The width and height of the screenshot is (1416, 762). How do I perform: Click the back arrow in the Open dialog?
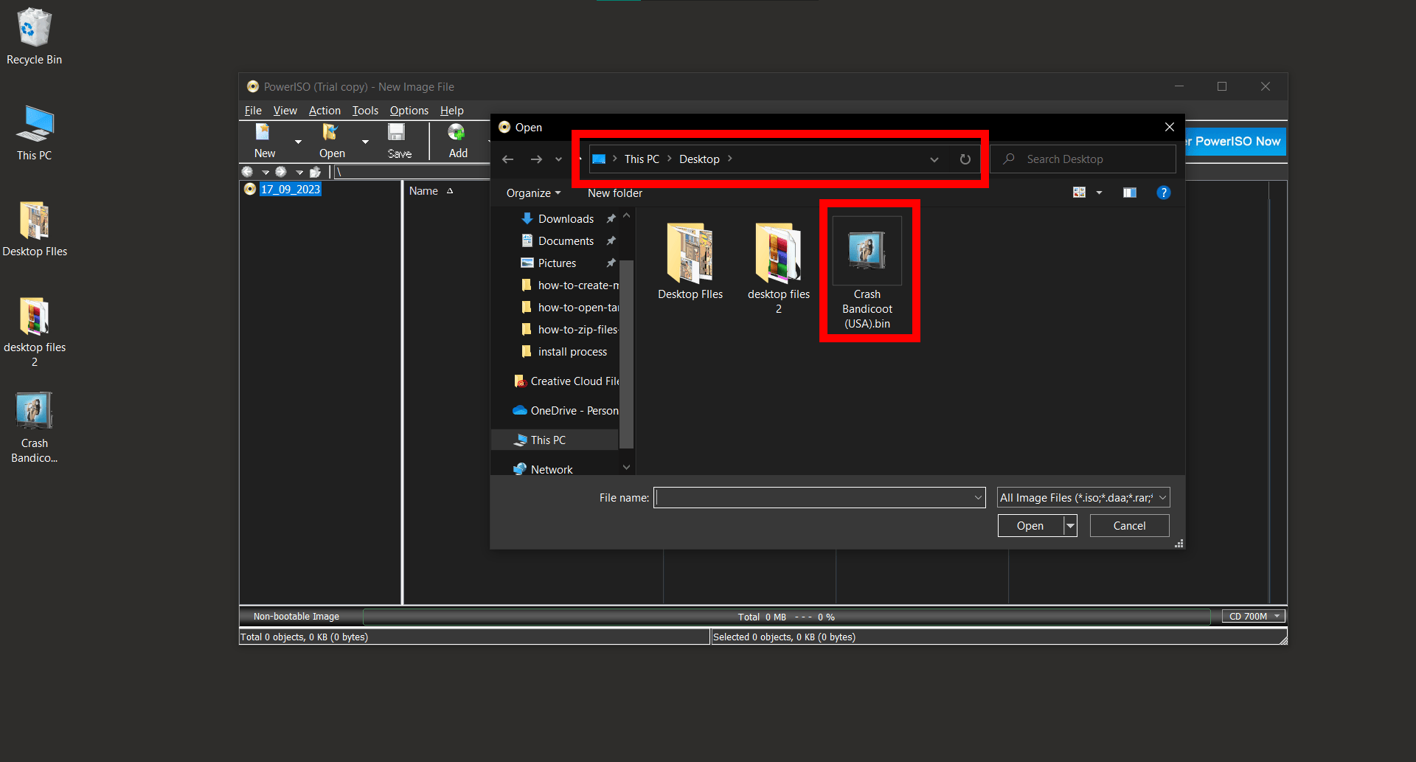coord(507,159)
